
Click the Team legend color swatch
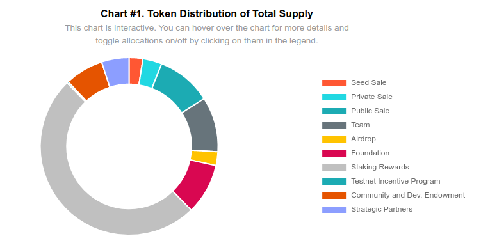coord(334,125)
